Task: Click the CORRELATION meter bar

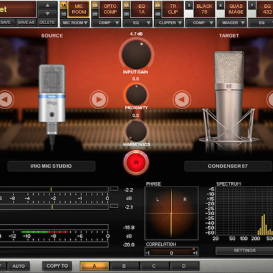Action: pos(172,252)
